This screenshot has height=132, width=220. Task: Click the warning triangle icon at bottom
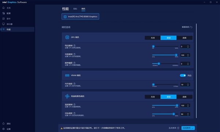[62, 128]
